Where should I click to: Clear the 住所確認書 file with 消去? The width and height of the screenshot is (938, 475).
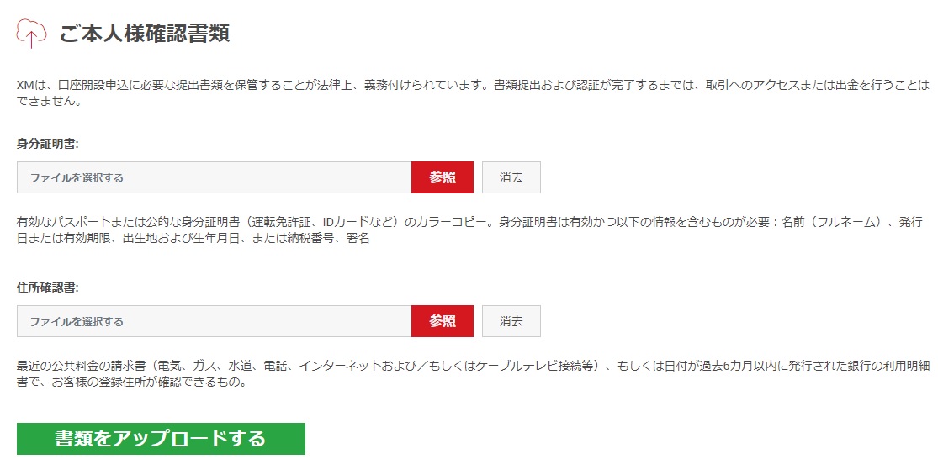(511, 321)
